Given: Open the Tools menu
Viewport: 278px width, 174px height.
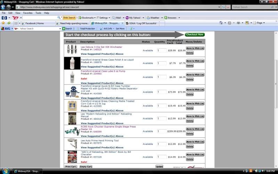Looking at the screenshot, I should pyautogui.click(x=38, y=13).
